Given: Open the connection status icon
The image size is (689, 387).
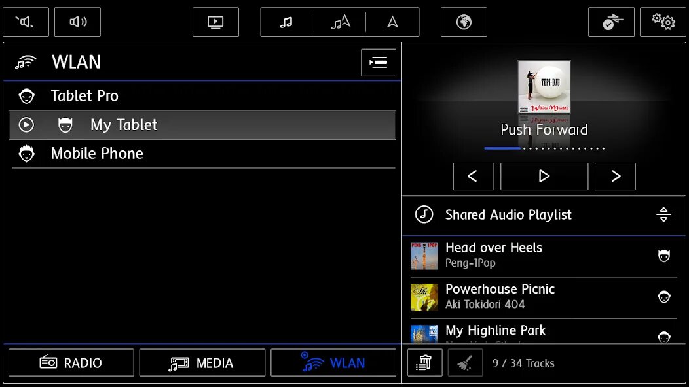Looking at the screenshot, I should tap(611, 22).
